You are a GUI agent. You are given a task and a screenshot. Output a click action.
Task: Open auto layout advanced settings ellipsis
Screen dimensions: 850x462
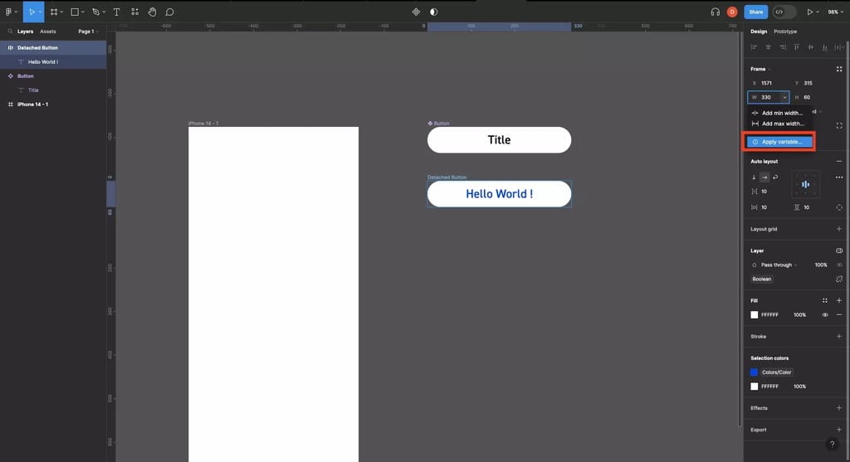coord(839,178)
